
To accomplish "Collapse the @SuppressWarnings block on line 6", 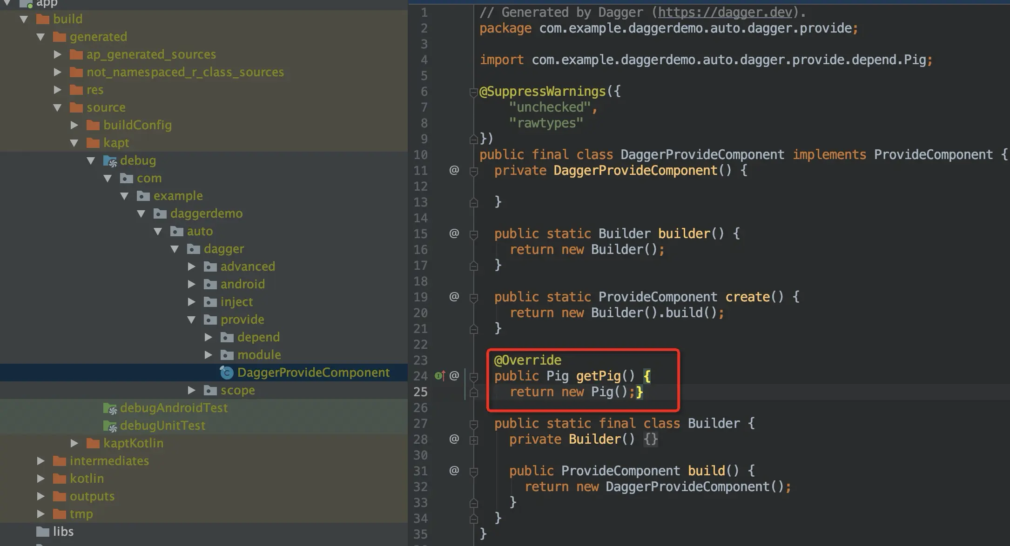I will (x=474, y=92).
